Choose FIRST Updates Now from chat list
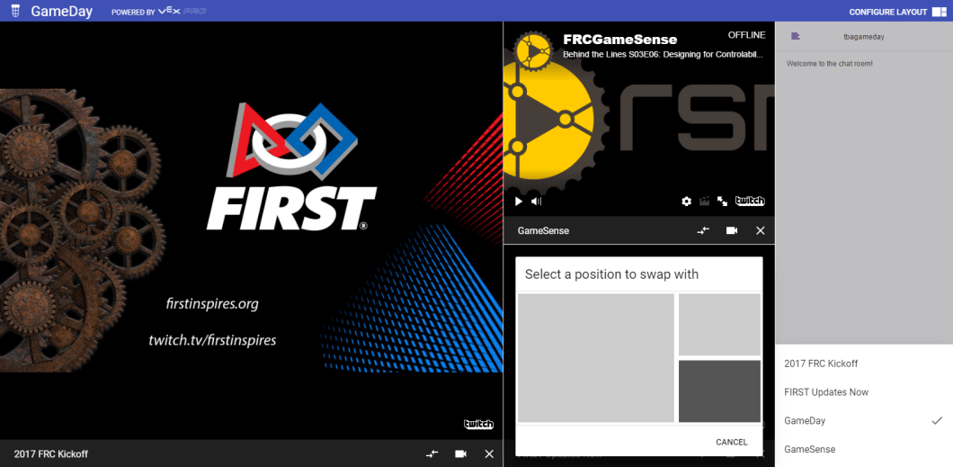The height and width of the screenshot is (467, 953). coord(826,392)
